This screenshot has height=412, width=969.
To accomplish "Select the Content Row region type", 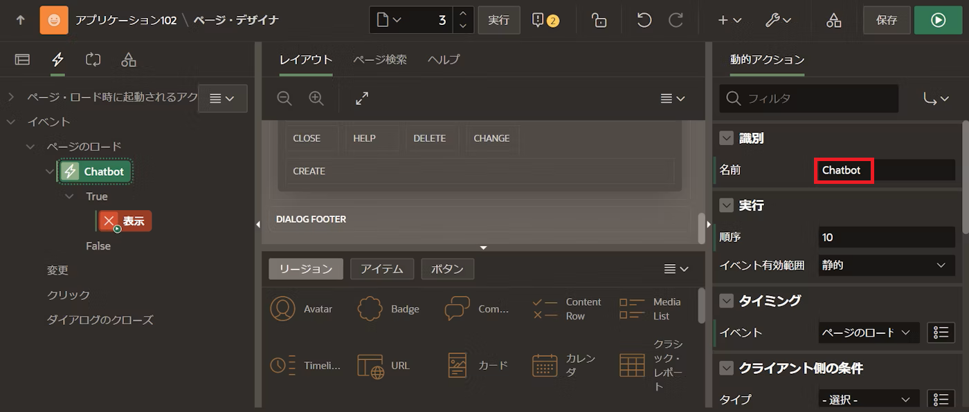I will click(567, 309).
